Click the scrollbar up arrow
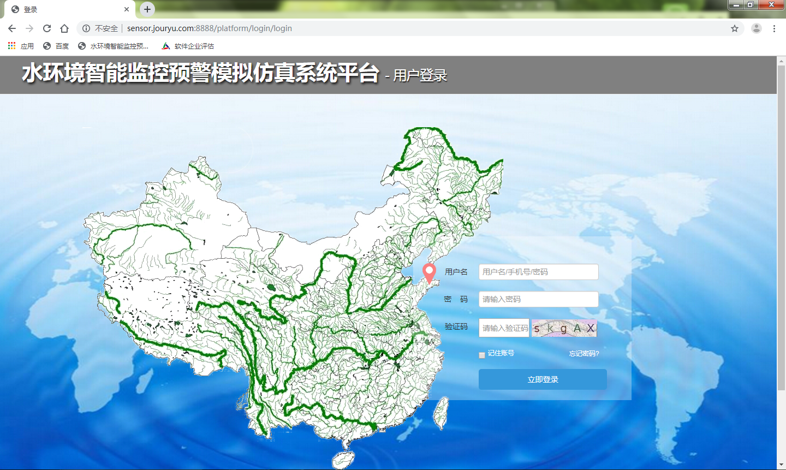The height and width of the screenshot is (470, 786). (781, 60)
